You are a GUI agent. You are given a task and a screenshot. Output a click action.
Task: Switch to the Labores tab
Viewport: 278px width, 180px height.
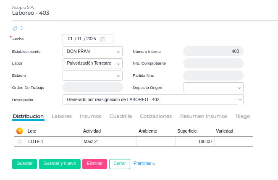click(x=62, y=116)
